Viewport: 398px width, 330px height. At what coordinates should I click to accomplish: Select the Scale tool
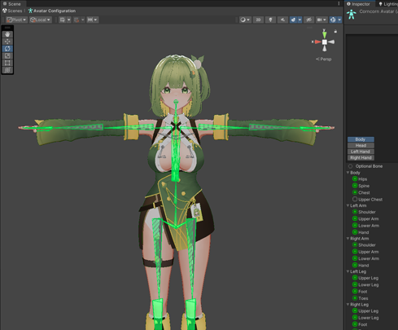click(7, 55)
